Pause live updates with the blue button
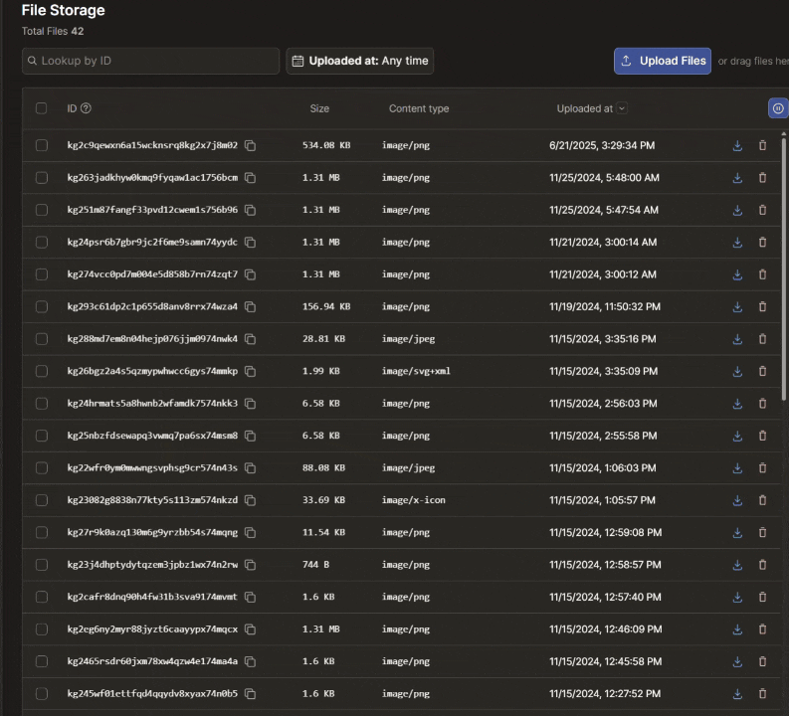Screen dimensions: 789x716 click(x=778, y=108)
